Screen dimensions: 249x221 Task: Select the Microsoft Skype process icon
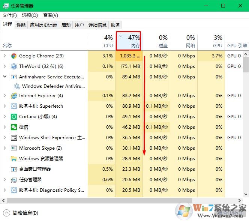click(x=14, y=148)
